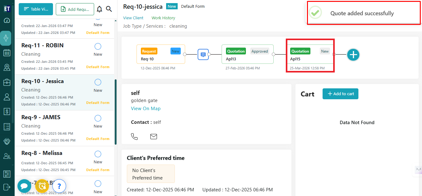
Task: Click the View On Map link
Action: (x=146, y=109)
